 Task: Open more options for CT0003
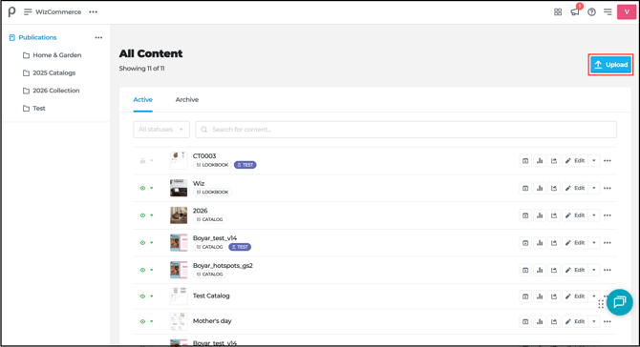tap(608, 161)
